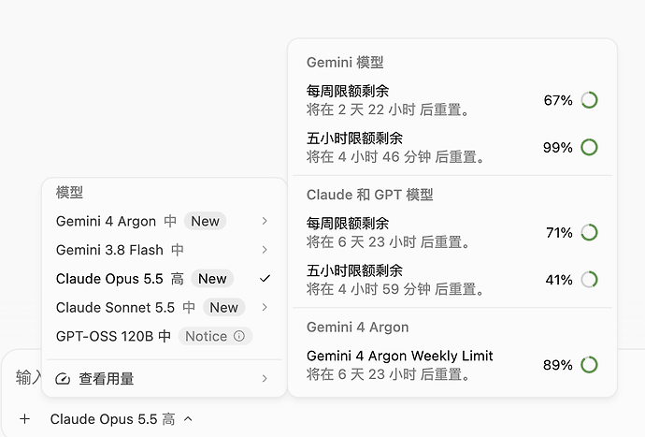Viewport: 645px width, 437px height.
Task: Click the Gemini 模型 section heading
Action: pyautogui.click(x=345, y=62)
